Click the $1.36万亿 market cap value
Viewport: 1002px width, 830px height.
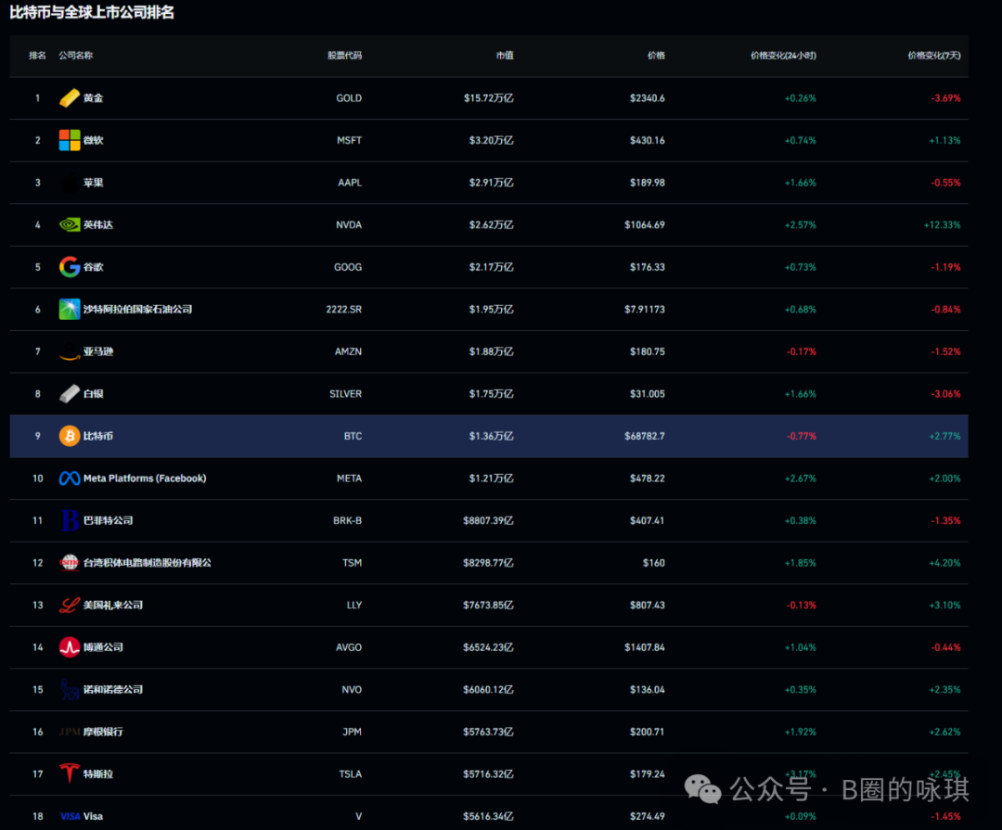[491, 436]
